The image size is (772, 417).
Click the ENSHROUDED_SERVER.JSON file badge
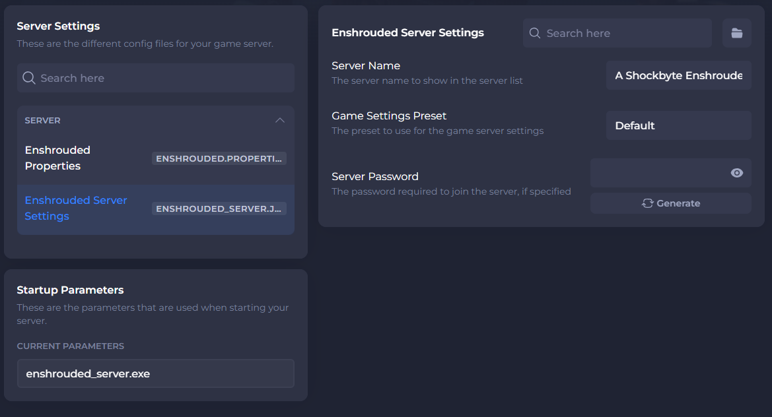click(219, 208)
